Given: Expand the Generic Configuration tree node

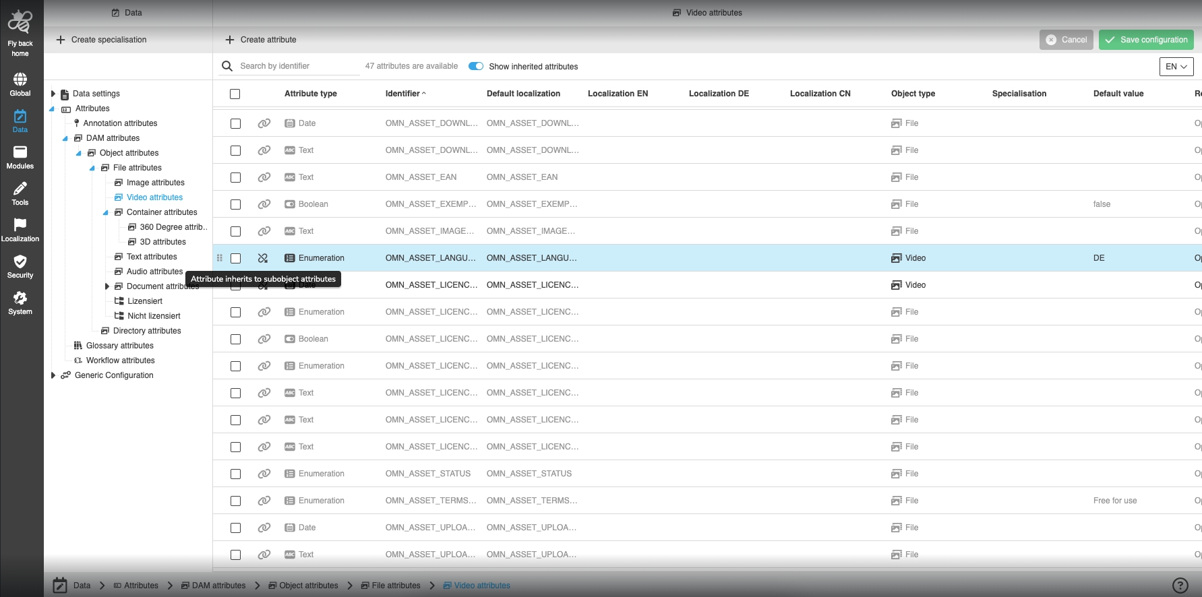Looking at the screenshot, I should [53, 375].
